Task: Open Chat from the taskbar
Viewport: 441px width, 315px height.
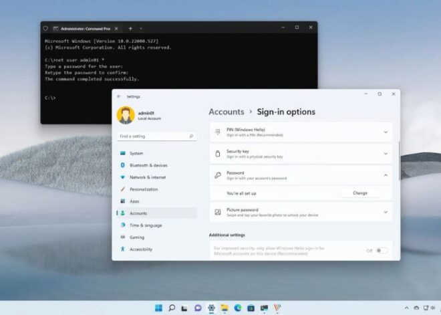Action: [198, 308]
